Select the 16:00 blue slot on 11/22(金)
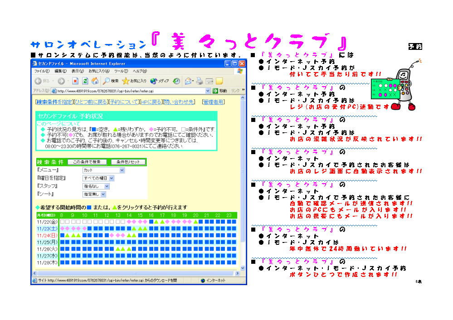The height and width of the screenshot is (320, 453). pos(151,222)
